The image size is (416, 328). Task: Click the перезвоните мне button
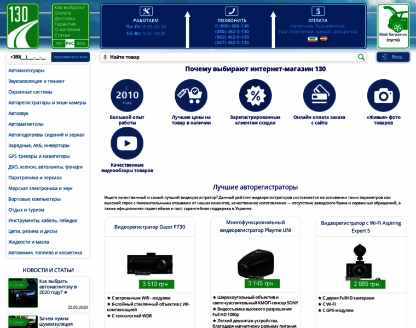[x=70, y=57]
